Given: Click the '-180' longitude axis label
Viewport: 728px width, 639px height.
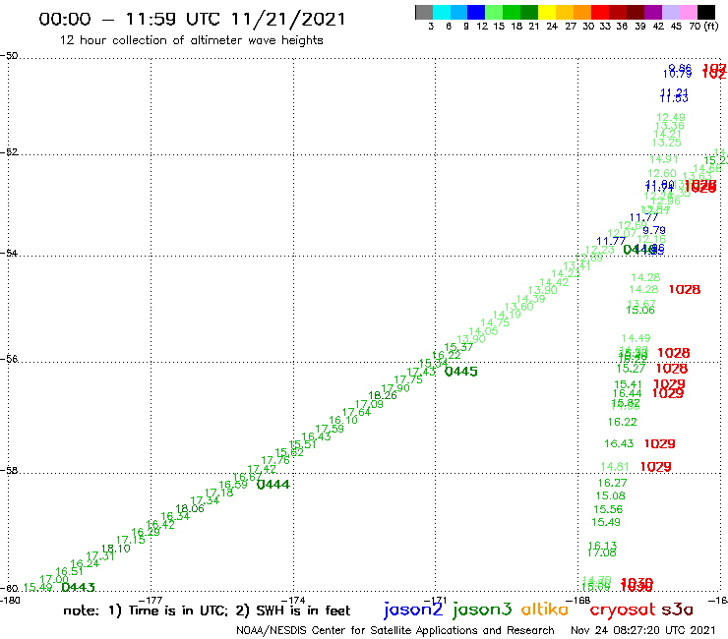Looking at the screenshot, I should [x=9, y=600].
